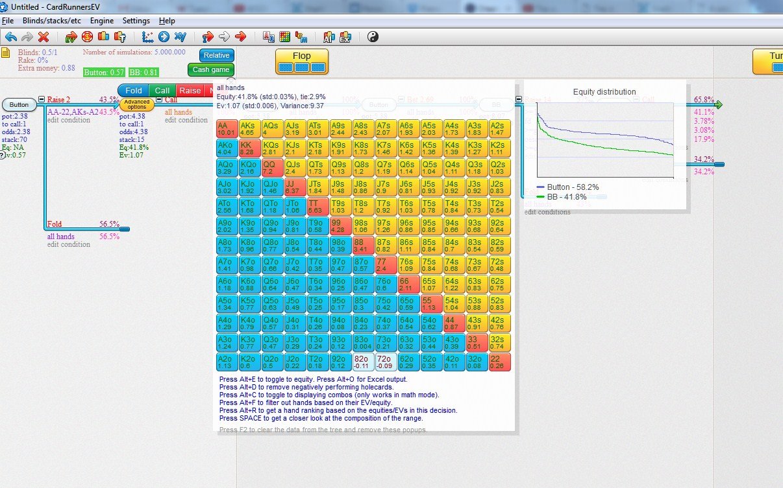
Task: Select the AKs hand cell
Action: tap(249, 128)
